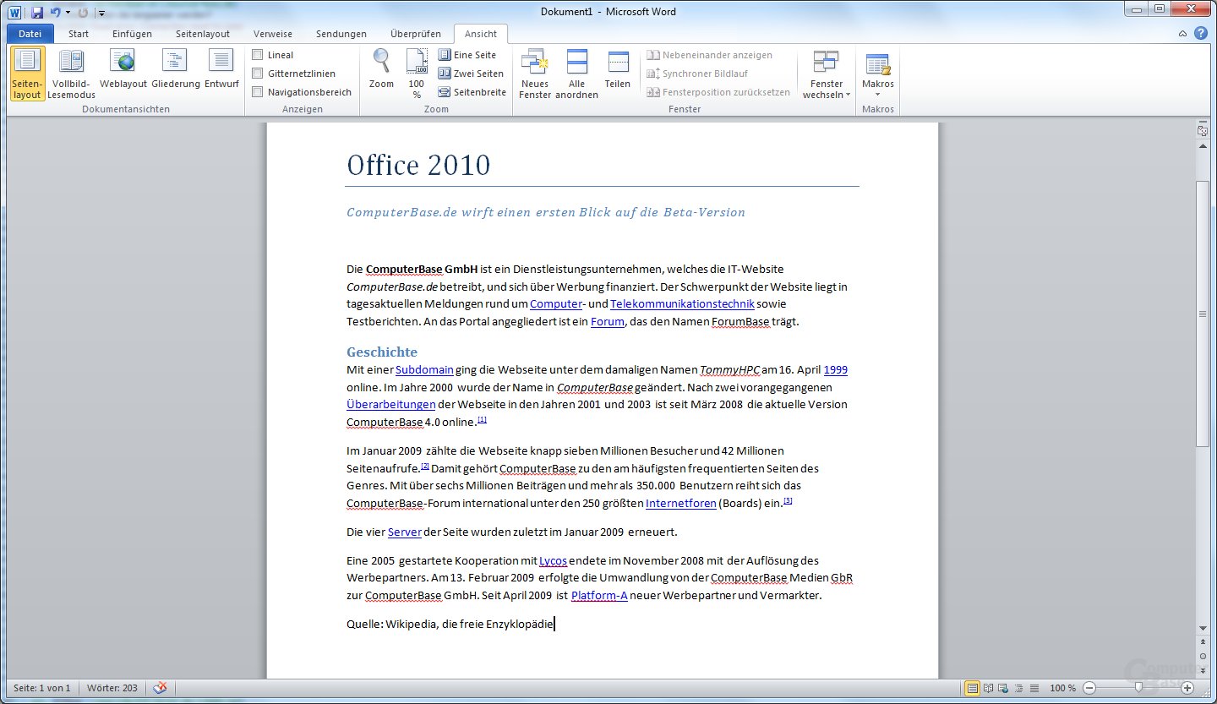
Task: Switch to the Überprüfen tab
Action: (x=416, y=34)
